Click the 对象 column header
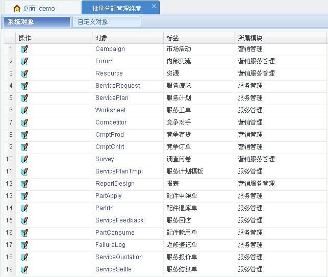The image size is (328, 277). click(102, 38)
